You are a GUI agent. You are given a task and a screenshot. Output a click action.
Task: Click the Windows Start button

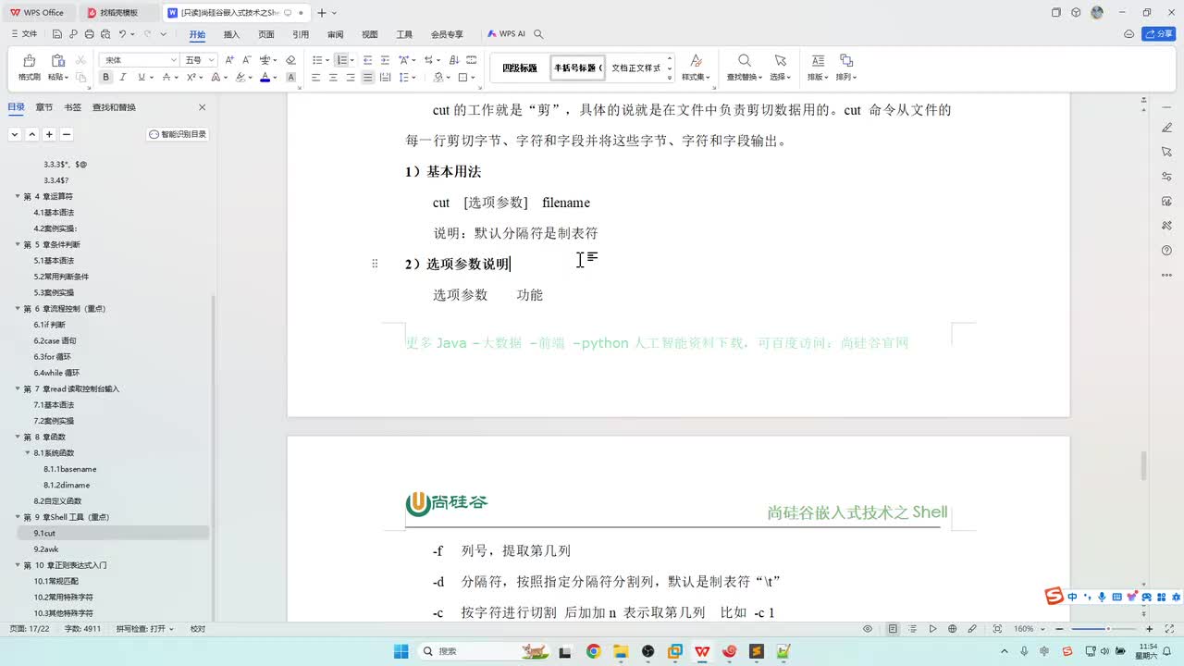[x=401, y=651]
